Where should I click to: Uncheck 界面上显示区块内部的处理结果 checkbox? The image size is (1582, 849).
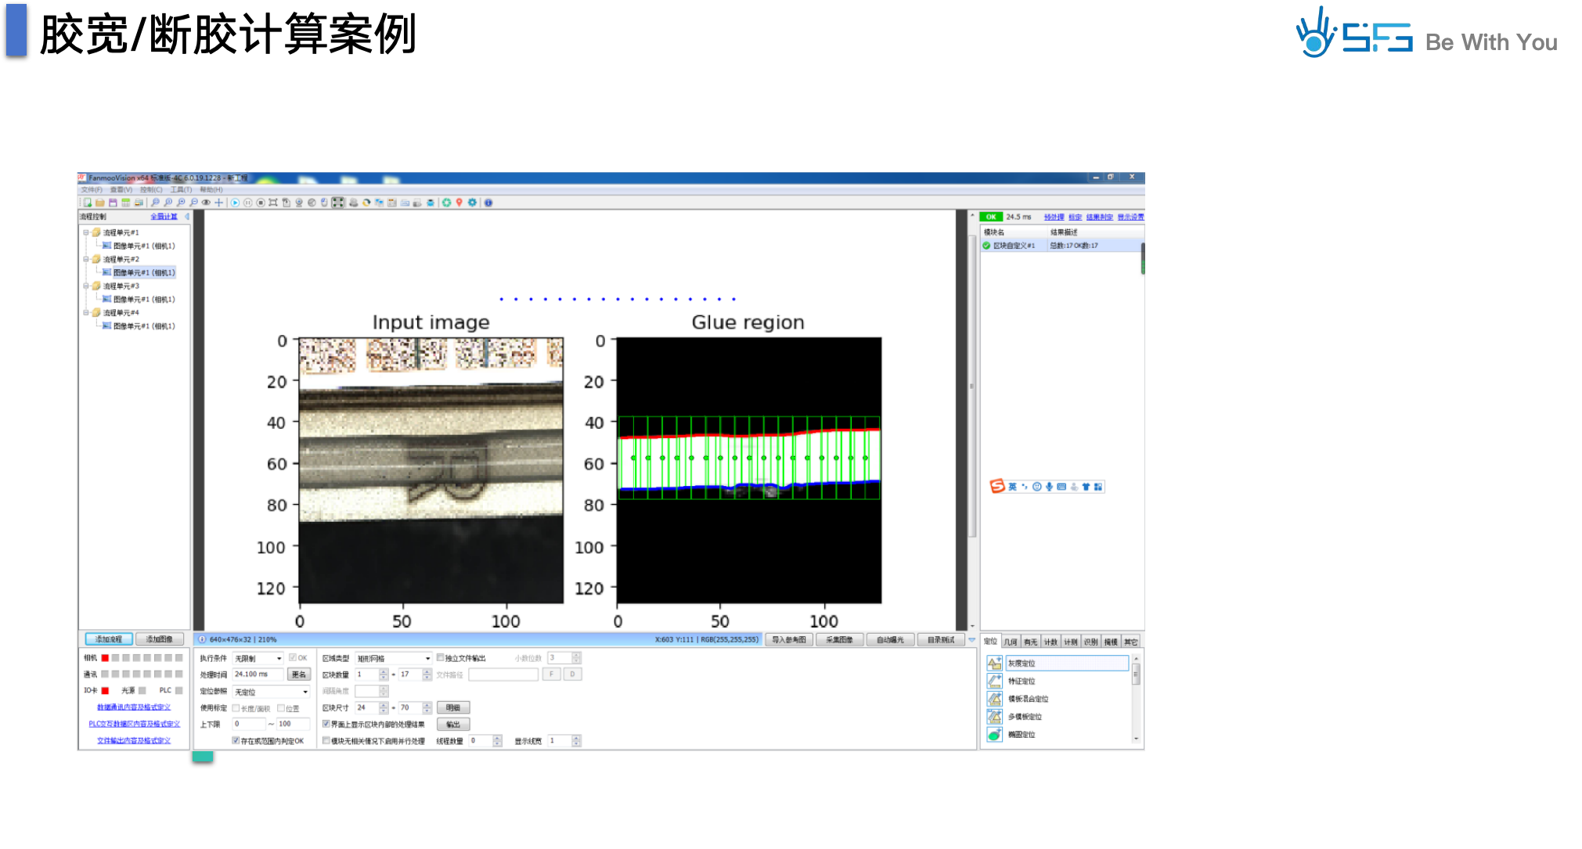tap(326, 724)
